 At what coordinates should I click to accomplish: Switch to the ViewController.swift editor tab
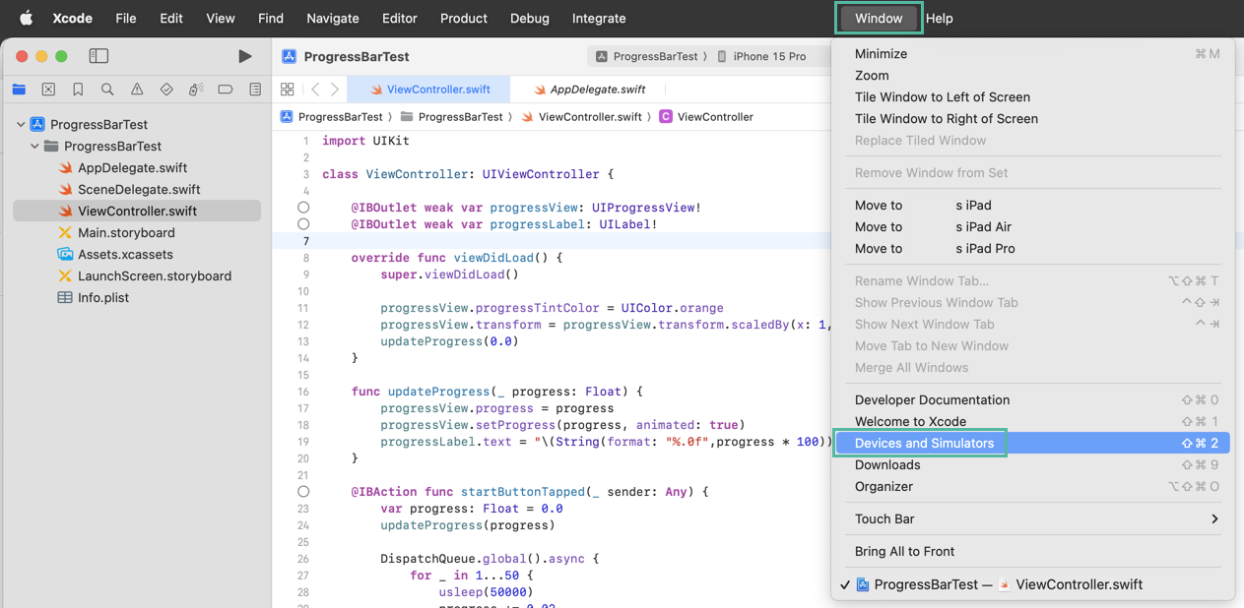[429, 90]
